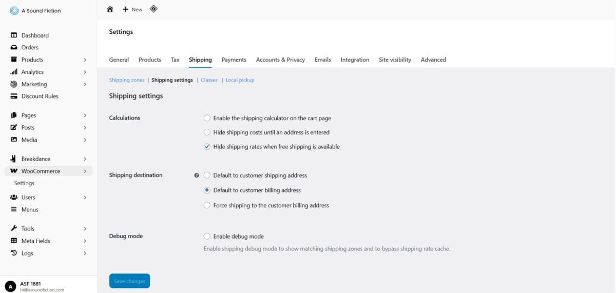Open the Shipping settings sub-link
Image resolution: width=616 pixels, height=293 pixels.
pos(172,80)
